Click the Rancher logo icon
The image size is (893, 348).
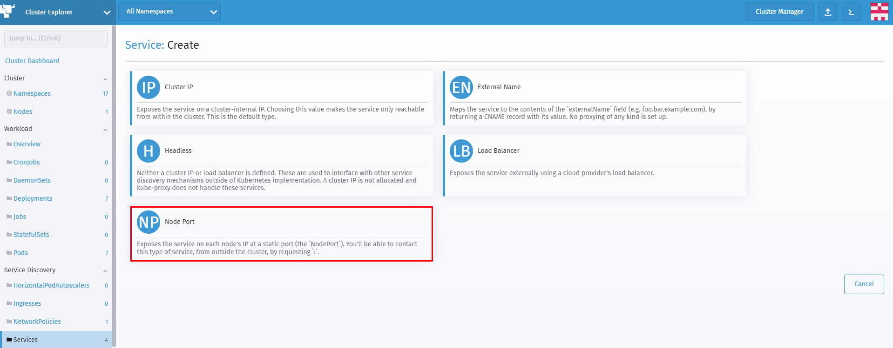coord(7,10)
